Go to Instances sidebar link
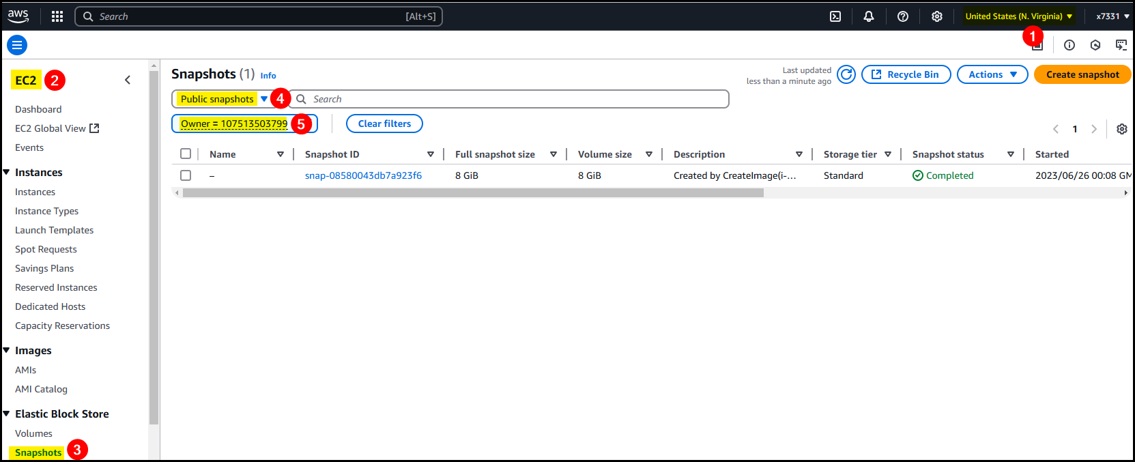Image resolution: width=1135 pixels, height=462 pixels. click(x=35, y=192)
